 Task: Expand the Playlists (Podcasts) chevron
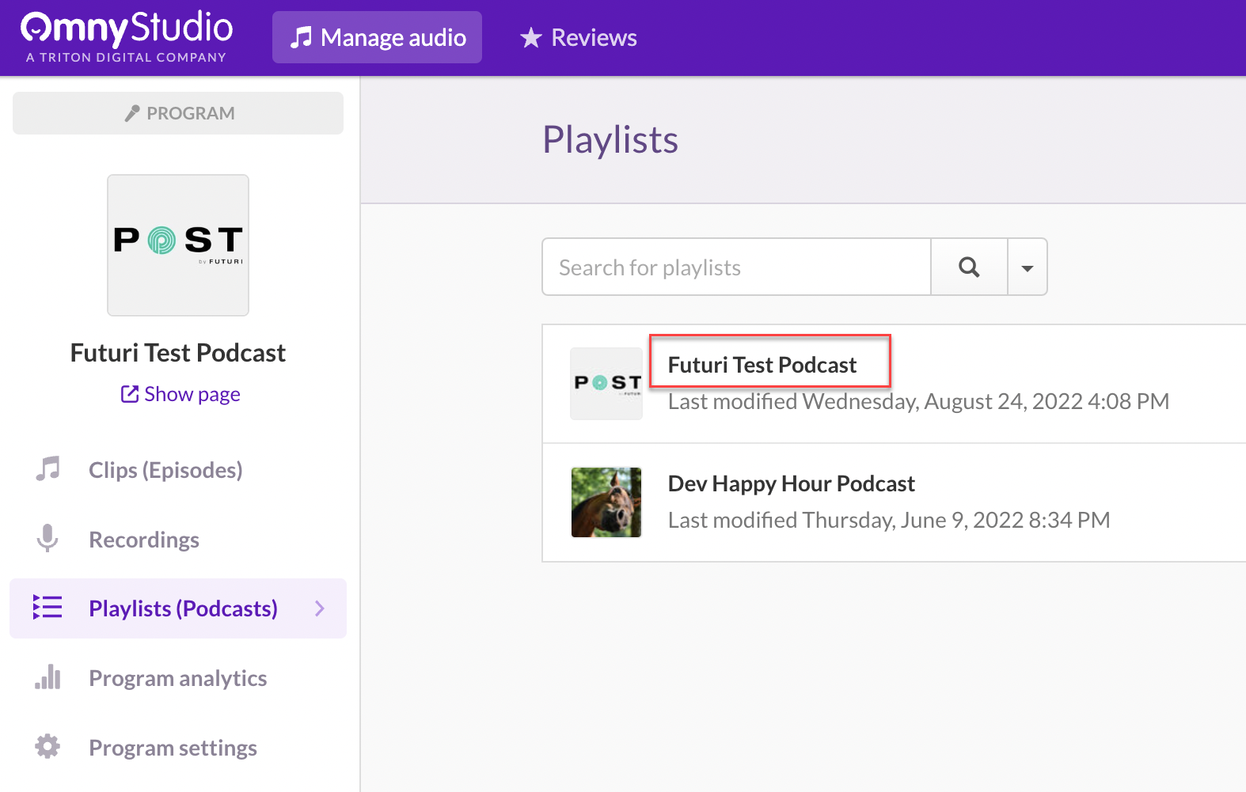click(320, 608)
